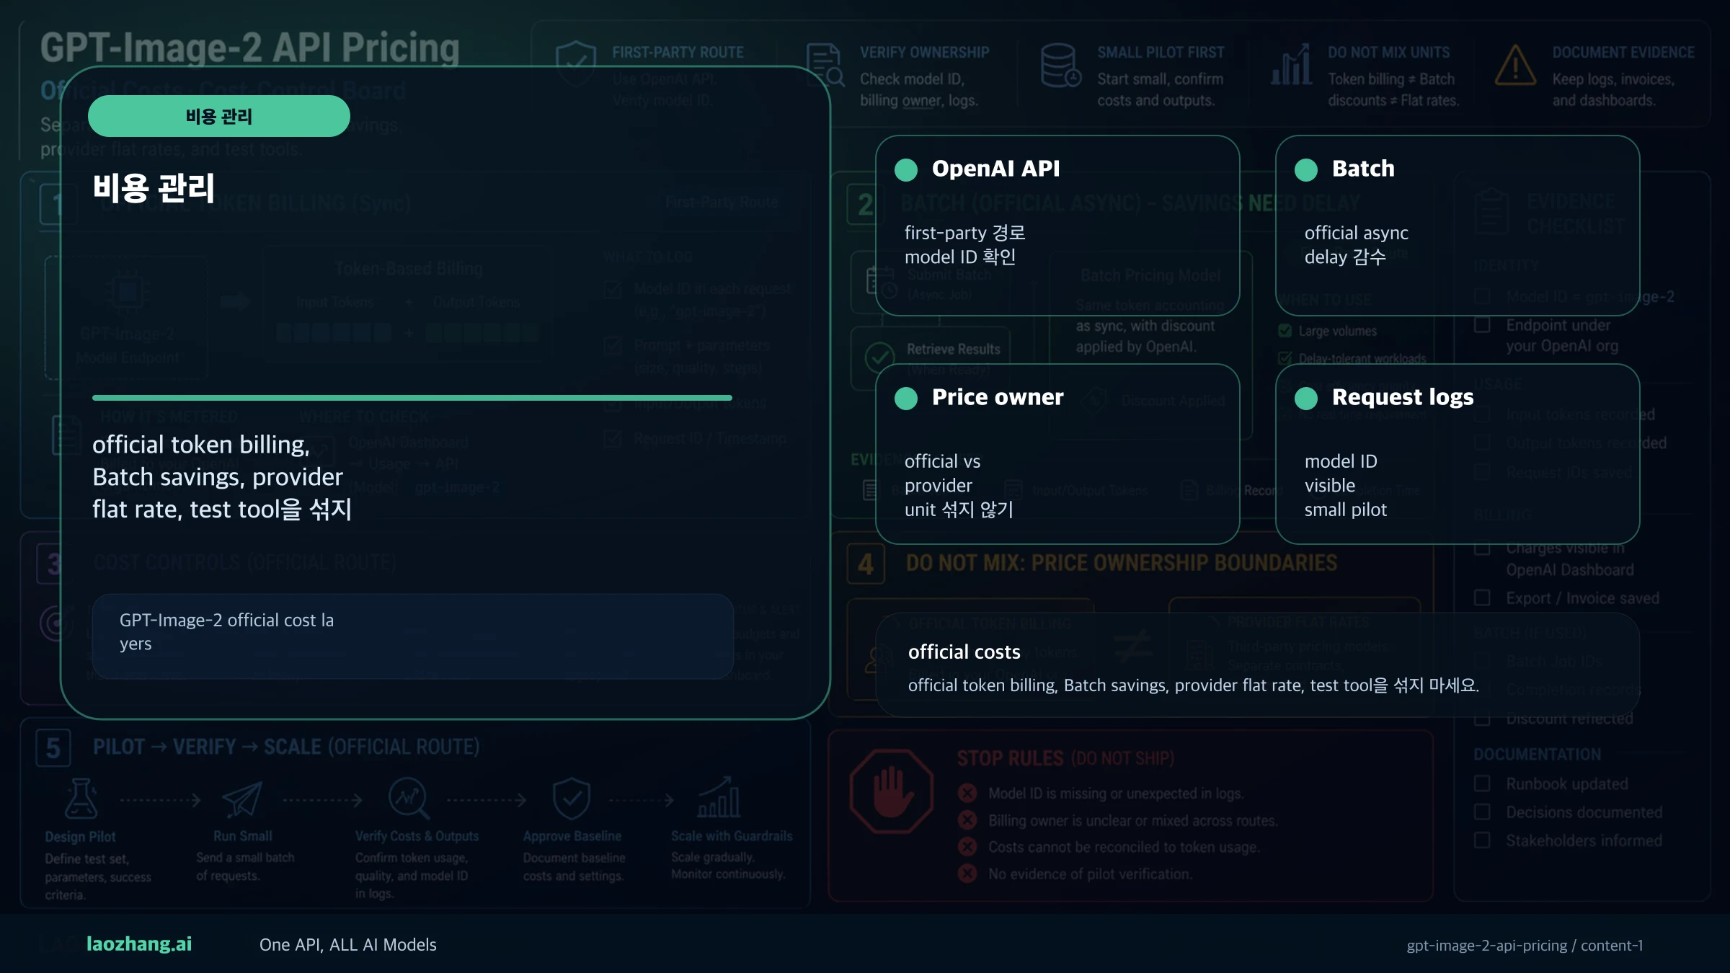Click the GPT-Image-2 API Pricing title

click(250, 48)
